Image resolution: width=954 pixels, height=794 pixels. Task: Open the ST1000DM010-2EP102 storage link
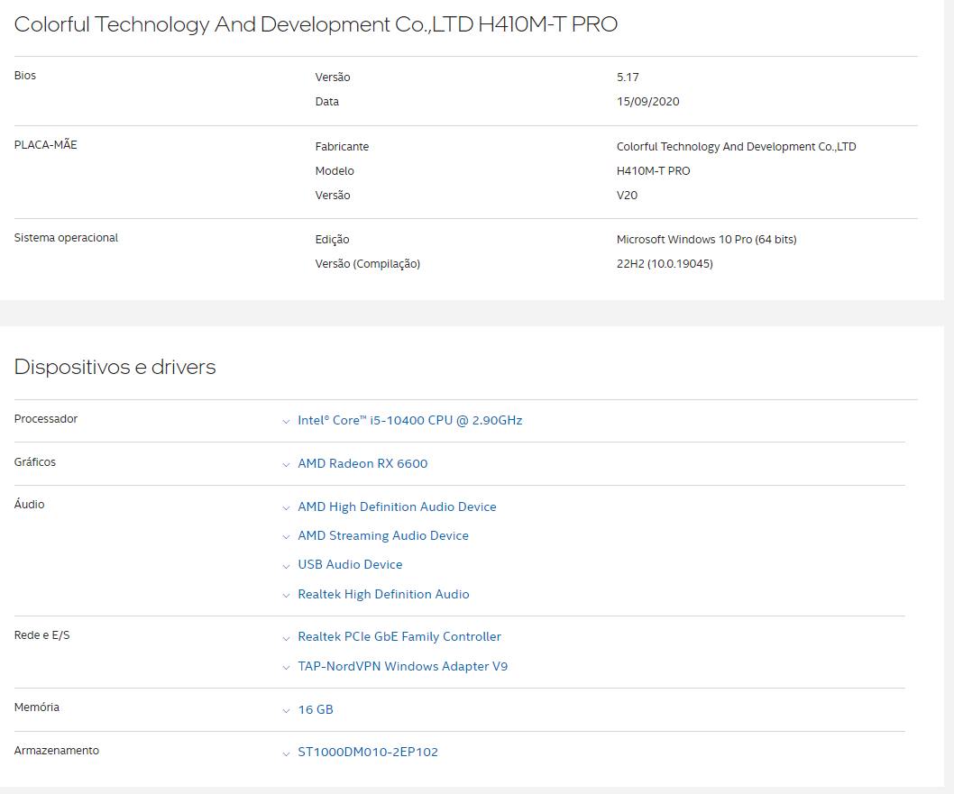(368, 752)
